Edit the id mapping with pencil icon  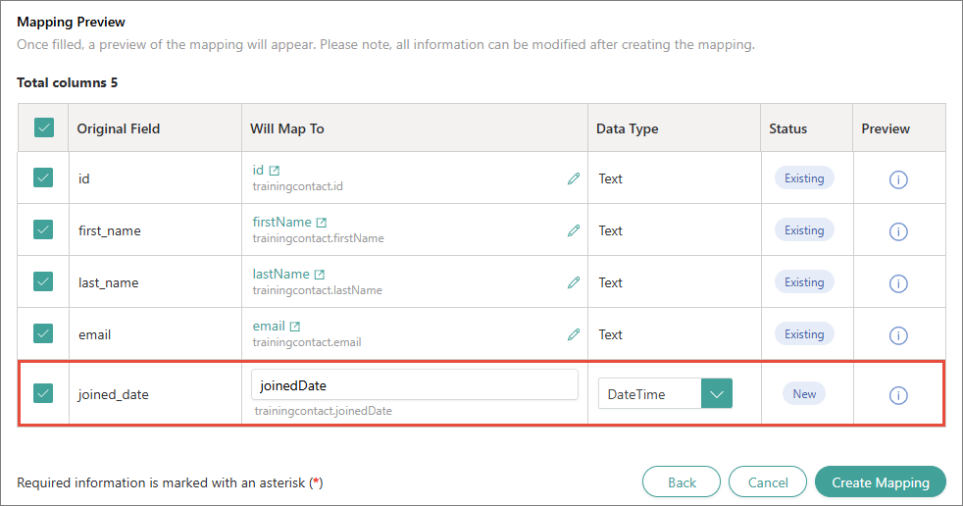pos(574,178)
